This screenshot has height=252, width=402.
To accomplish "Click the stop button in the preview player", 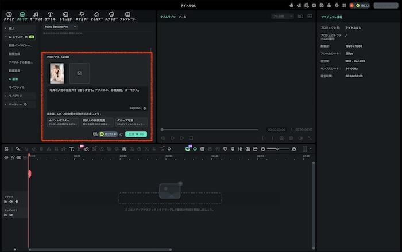I will tap(191, 138).
